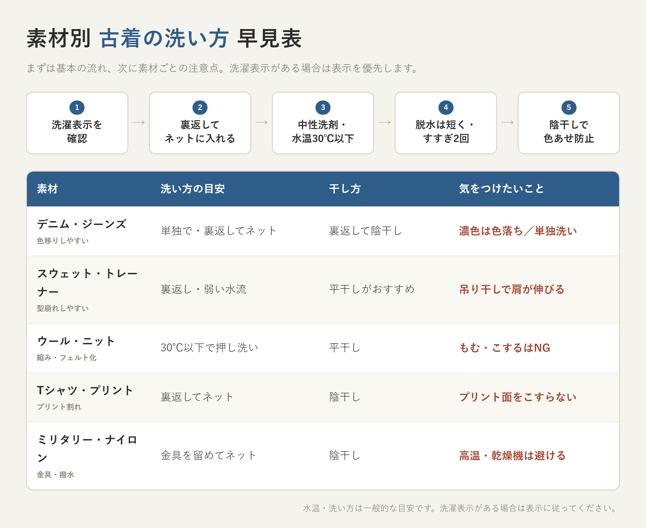
Task: Click the 平干しがおすすめ cell
Action: point(372,289)
